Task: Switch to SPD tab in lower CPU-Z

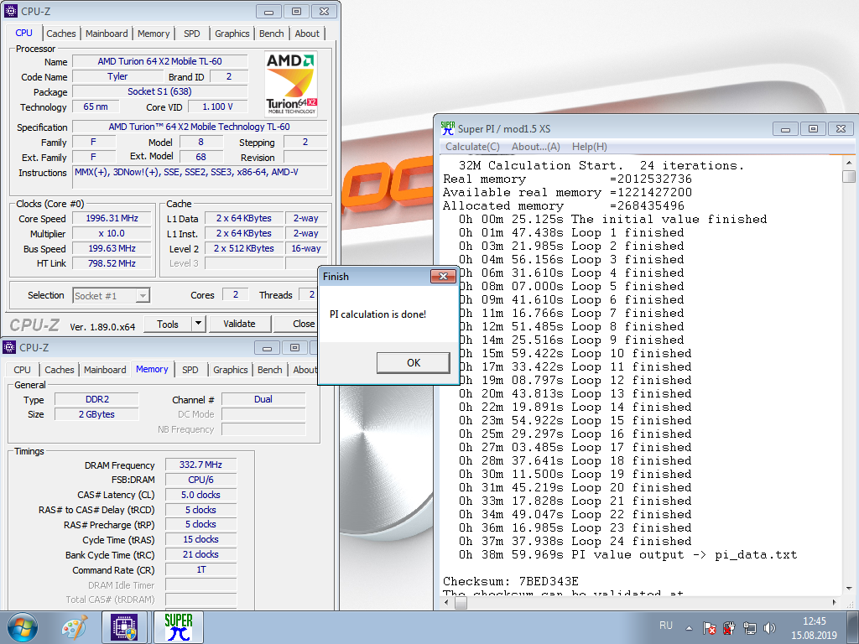Action: click(190, 370)
